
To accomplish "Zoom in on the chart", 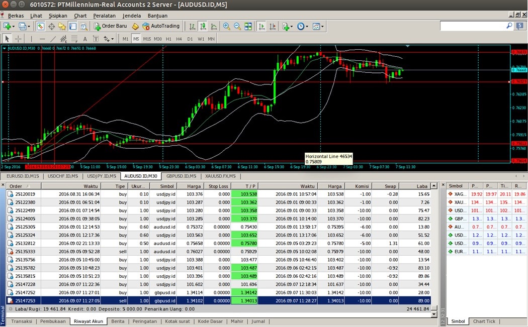I will click(226, 26).
